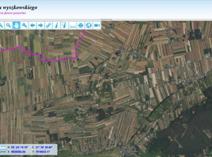Select the zoom out magnifier tool

8,25
